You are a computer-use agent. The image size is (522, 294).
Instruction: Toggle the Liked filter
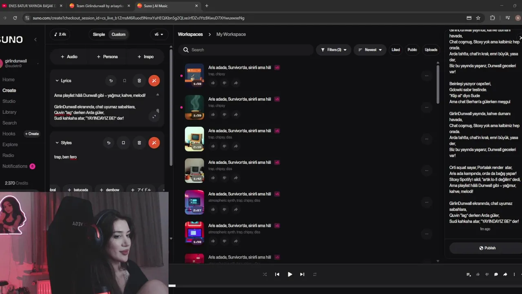[x=396, y=50]
